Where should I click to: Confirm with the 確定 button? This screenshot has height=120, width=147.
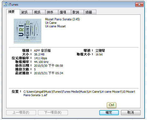click(109, 112)
